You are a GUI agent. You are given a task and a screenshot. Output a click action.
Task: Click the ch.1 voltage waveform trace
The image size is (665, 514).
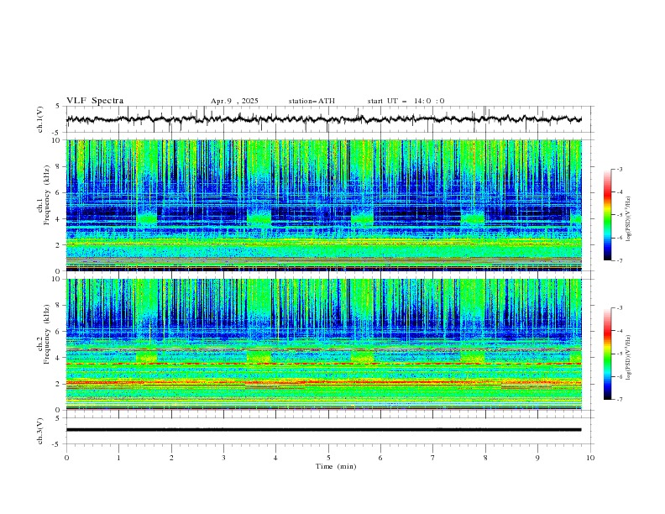323,119
